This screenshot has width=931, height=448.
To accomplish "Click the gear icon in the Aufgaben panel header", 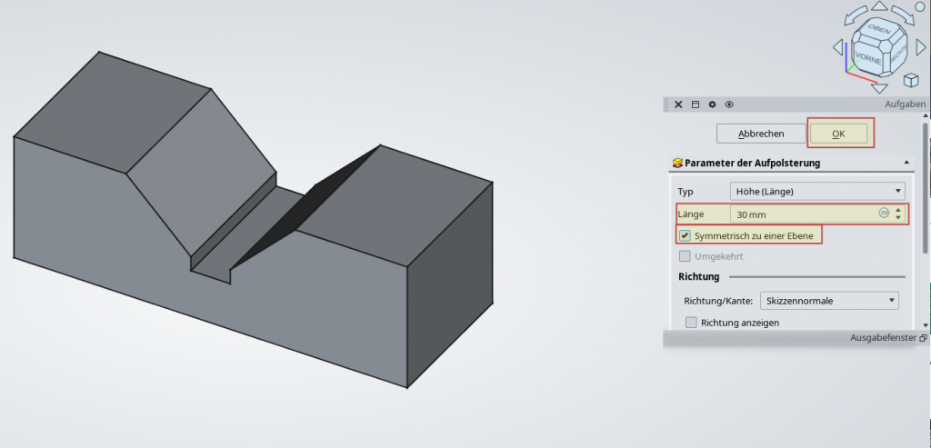I will point(712,105).
